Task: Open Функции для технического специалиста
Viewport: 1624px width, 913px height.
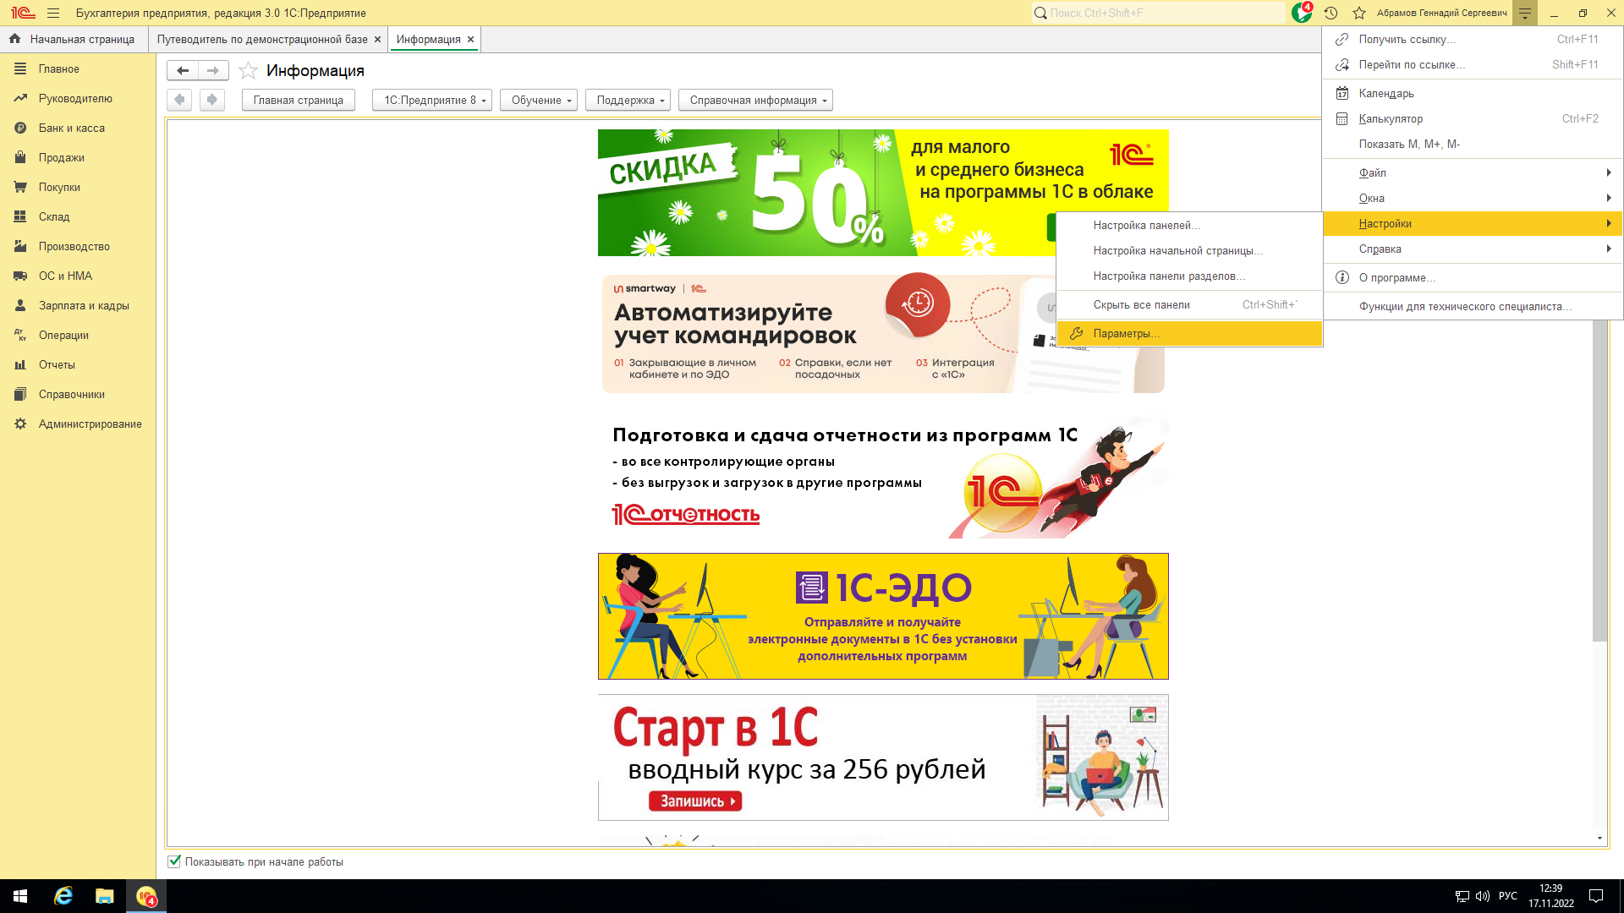Action: tap(1473, 307)
